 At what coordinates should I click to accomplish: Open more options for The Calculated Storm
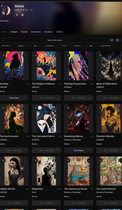(x=57, y=108)
